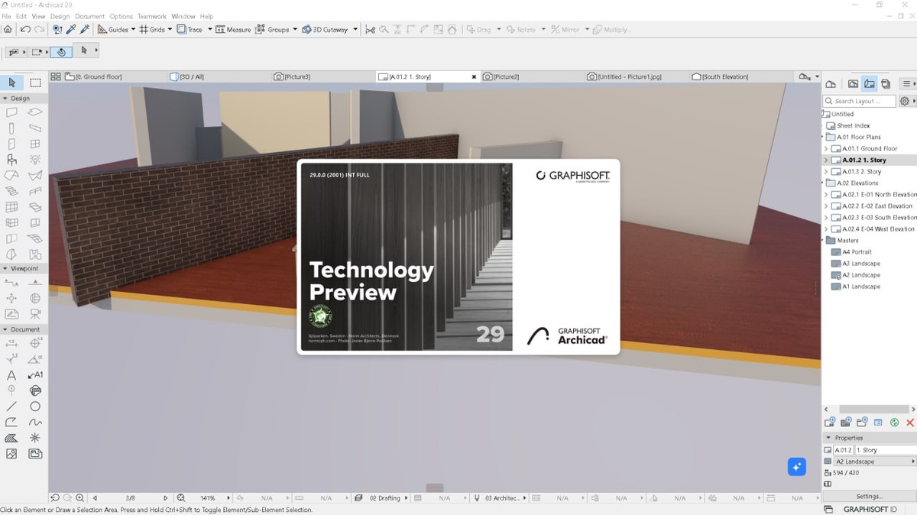Select the Fill hatch tool
This screenshot has width=917, height=515.
(11, 438)
